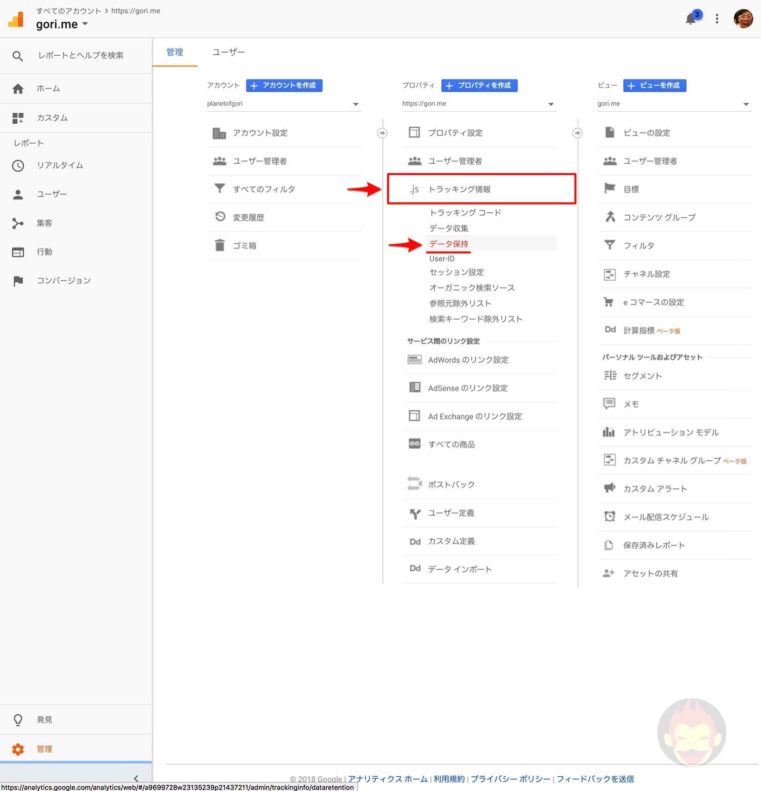
Task: Open eコマースの設定 cart icon
Action: [x=609, y=302]
